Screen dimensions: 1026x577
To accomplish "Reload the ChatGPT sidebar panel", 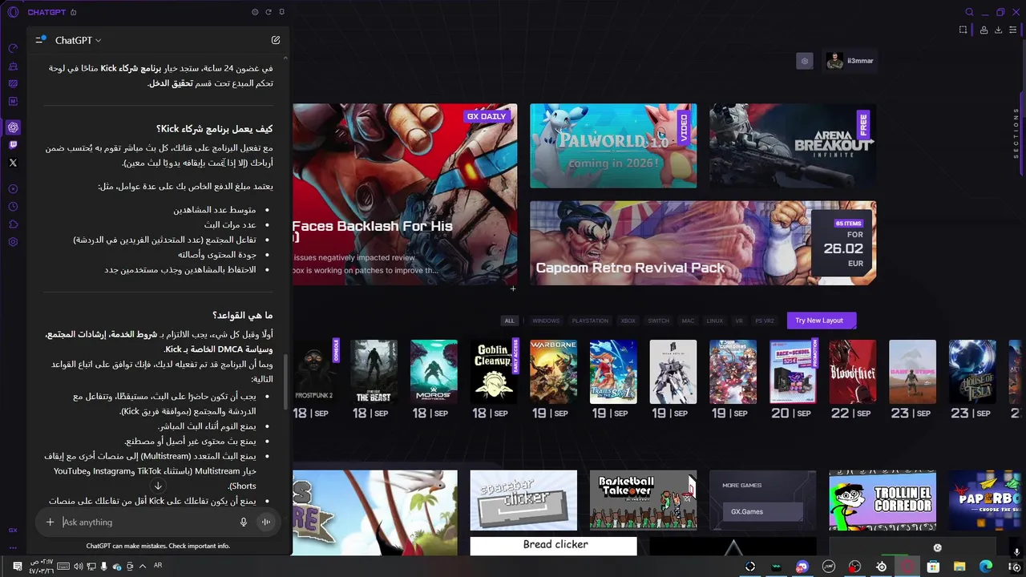I will pos(269,12).
